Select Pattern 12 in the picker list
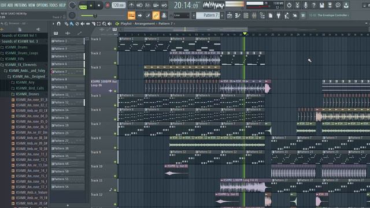Viewport: 370px width, 208px height. point(68,102)
